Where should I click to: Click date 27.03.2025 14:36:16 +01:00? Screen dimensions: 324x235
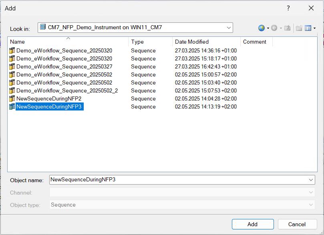pyautogui.click(x=205, y=50)
